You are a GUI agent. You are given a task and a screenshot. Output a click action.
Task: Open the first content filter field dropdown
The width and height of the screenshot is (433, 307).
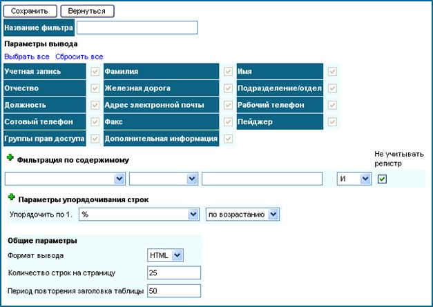[x=65, y=179]
